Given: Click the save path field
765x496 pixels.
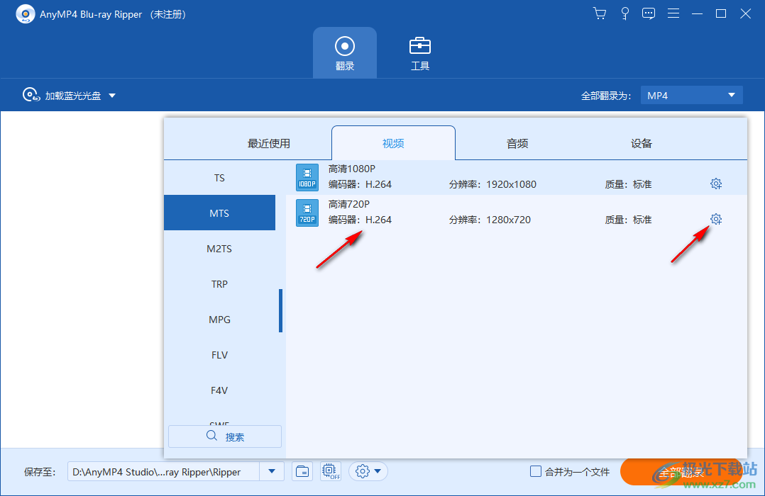Looking at the screenshot, I should click(163, 472).
